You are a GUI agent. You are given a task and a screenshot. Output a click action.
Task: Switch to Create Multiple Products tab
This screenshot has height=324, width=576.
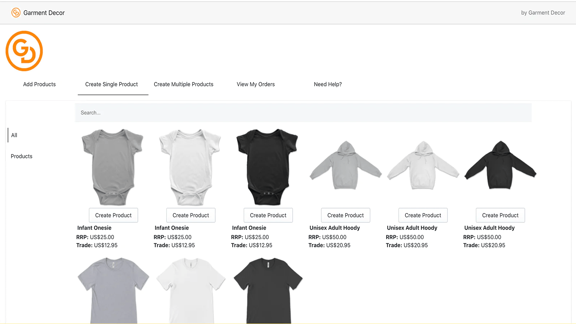[183, 84]
